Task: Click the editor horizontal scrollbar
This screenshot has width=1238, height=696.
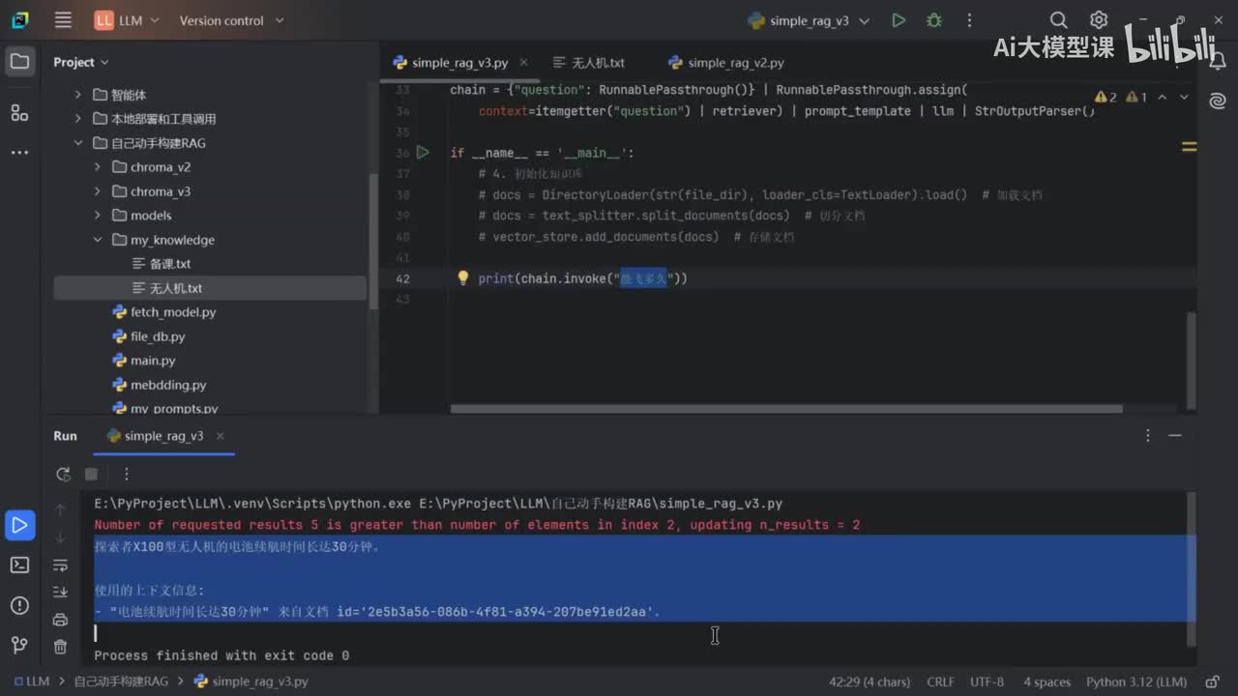Action: click(x=786, y=409)
